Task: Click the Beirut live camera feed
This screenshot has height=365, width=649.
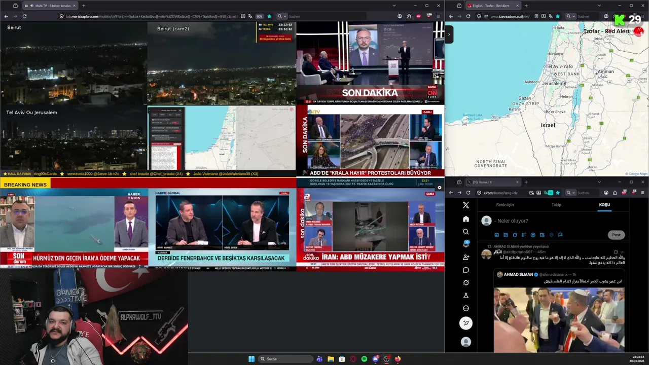Action: coord(74,63)
